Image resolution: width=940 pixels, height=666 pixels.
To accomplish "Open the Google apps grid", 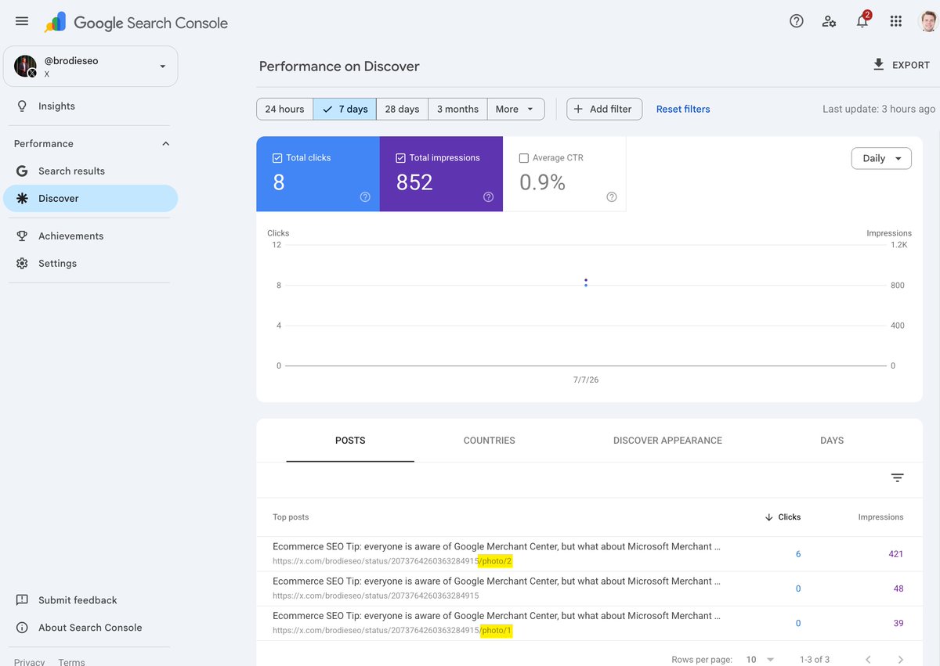I will pos(896,22).
